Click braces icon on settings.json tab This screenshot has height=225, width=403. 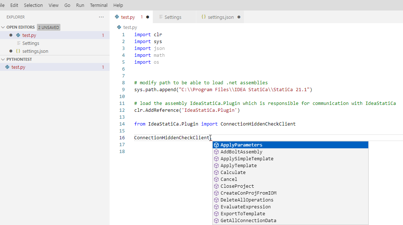tap(204, 17)
